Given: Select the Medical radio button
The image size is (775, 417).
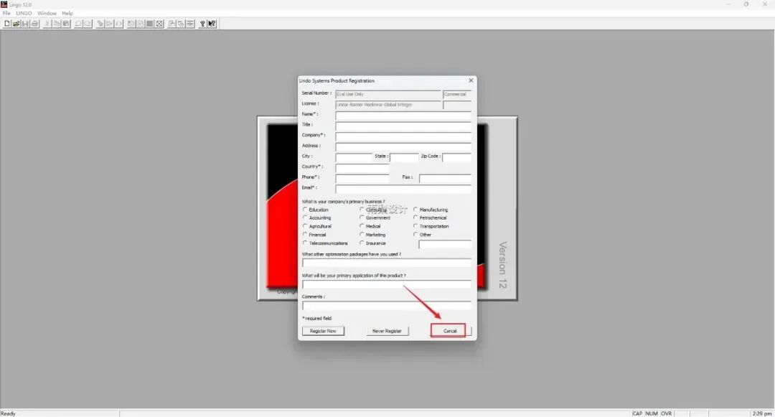Looking at the screenshot, I should [362, 226].
